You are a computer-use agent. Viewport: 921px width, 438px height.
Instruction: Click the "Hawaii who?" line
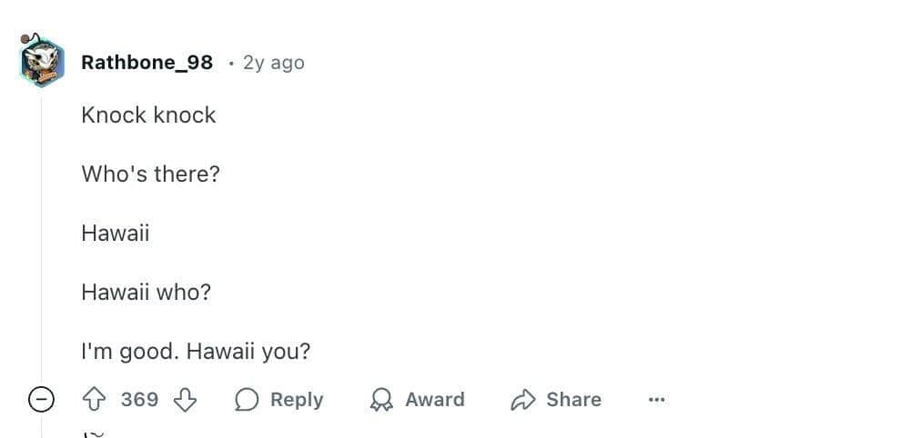(x=146, y=293)
